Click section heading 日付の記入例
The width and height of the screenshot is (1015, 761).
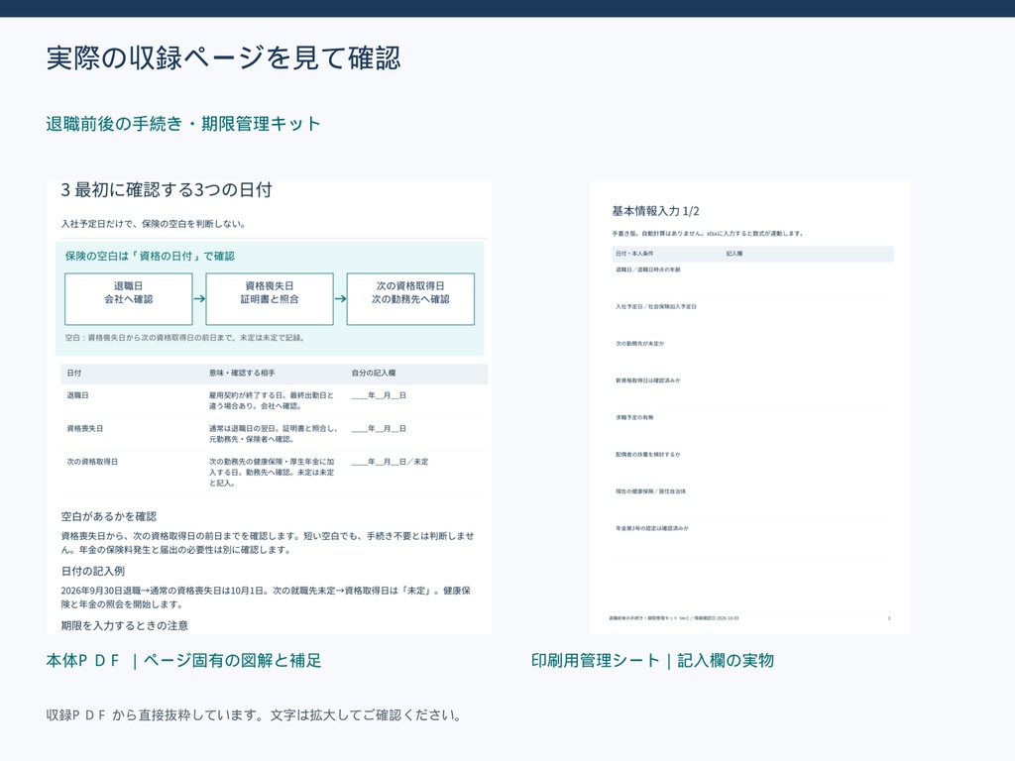tap(92, 571)
